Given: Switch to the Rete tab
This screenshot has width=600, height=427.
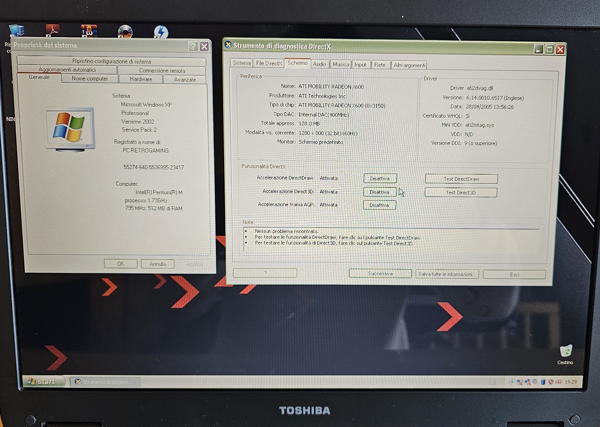Looking at the screenshot, I should point(380,65).
